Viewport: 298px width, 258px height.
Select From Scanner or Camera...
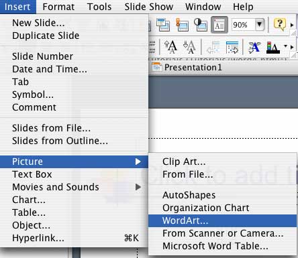(x=223, y=233)
